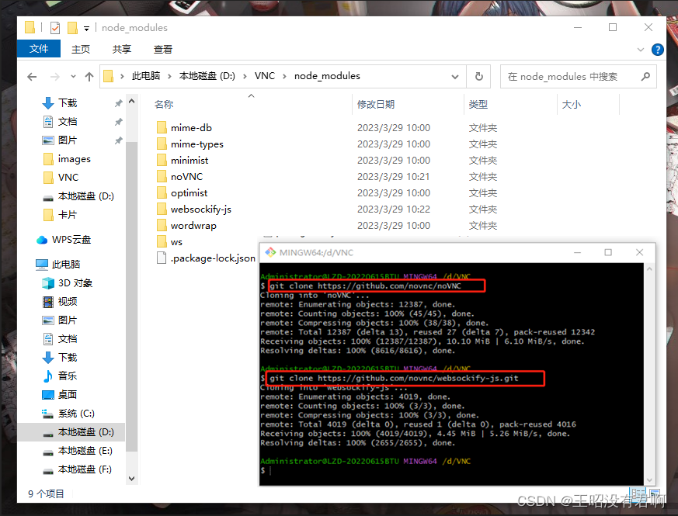This screenshot has width=678, height=516.
Task: Go up one folder level
Action: point(89,77)
